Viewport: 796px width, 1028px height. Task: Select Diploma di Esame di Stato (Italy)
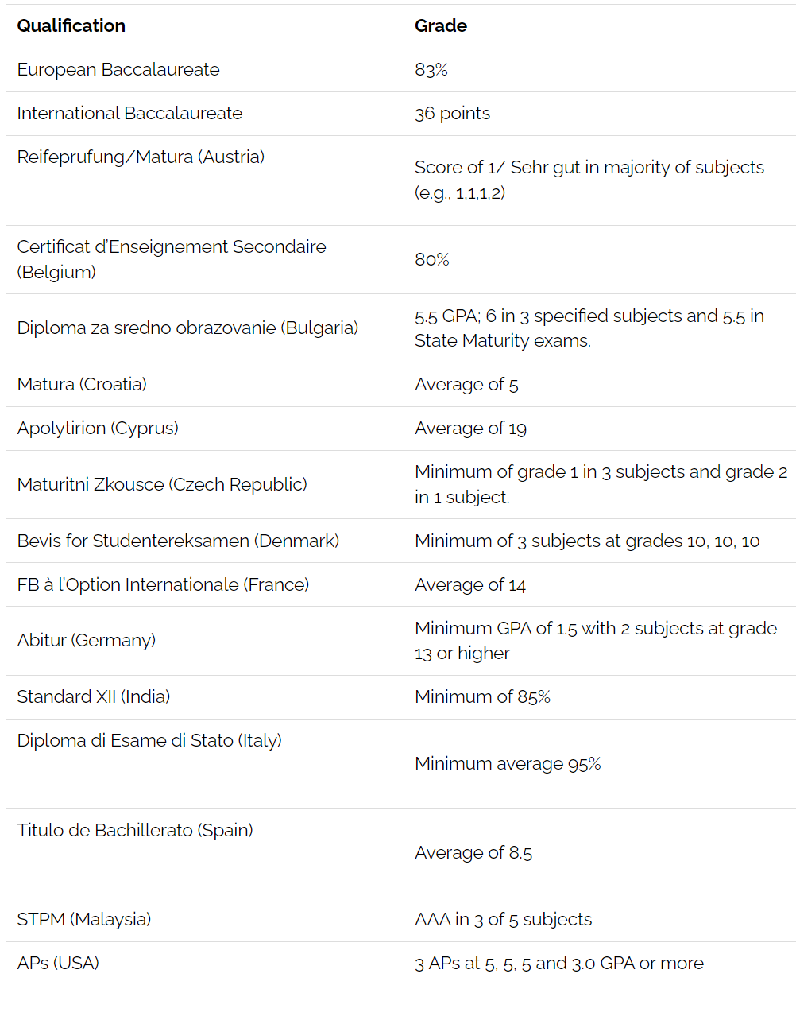pos(149,741)
